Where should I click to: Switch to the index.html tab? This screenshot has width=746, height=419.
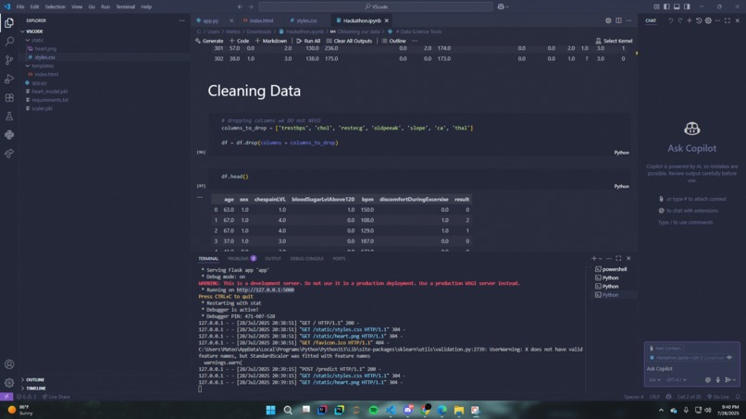[x=261, y=20]
